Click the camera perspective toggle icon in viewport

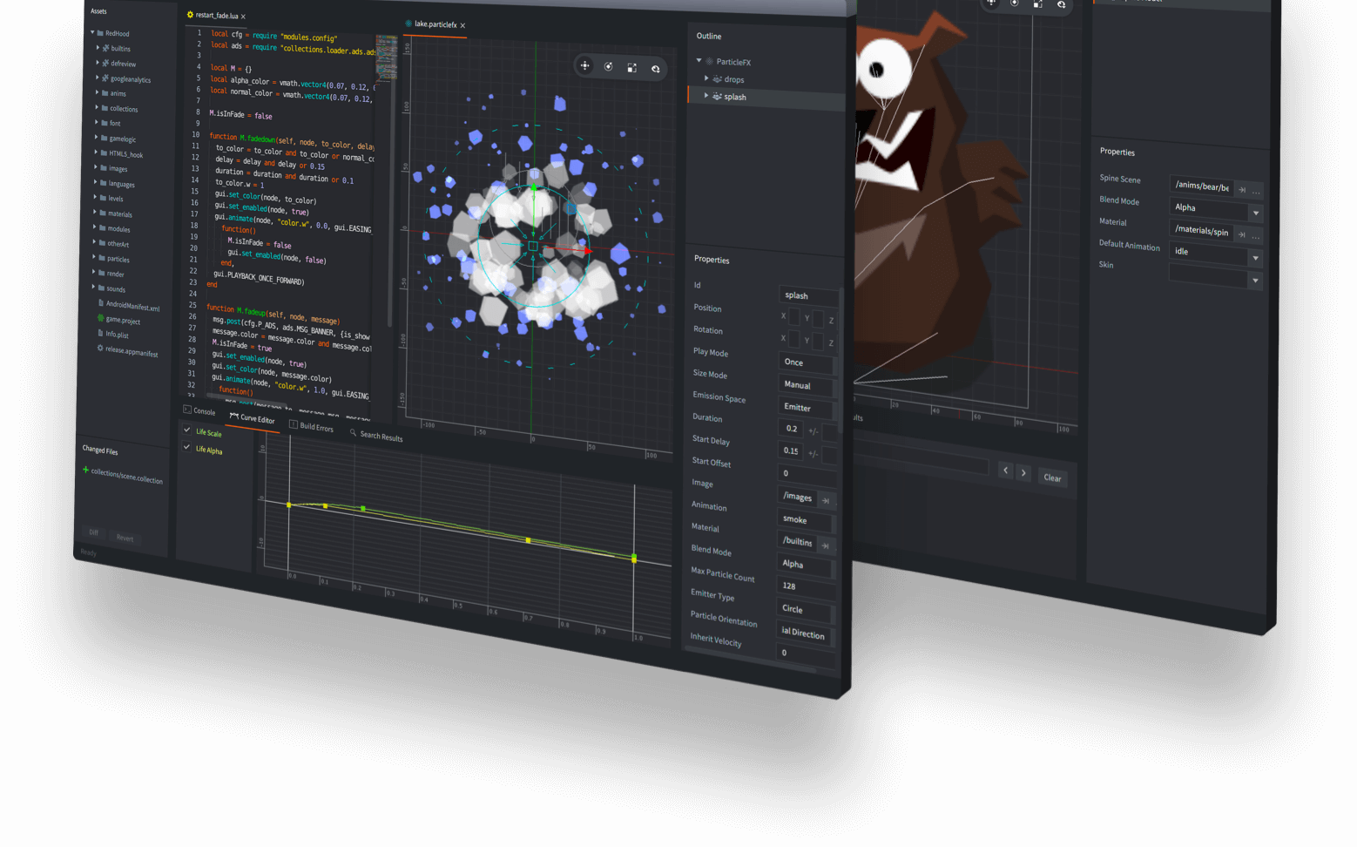(x=656, y=68)
